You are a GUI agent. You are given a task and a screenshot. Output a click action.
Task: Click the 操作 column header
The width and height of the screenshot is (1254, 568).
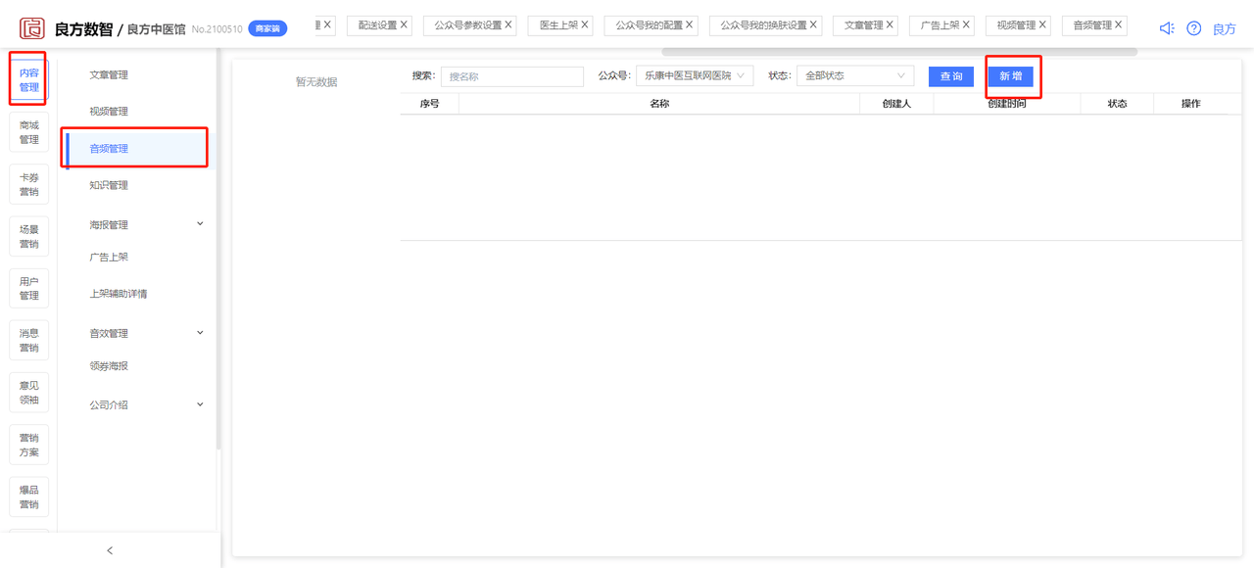tap(1190, 104)
